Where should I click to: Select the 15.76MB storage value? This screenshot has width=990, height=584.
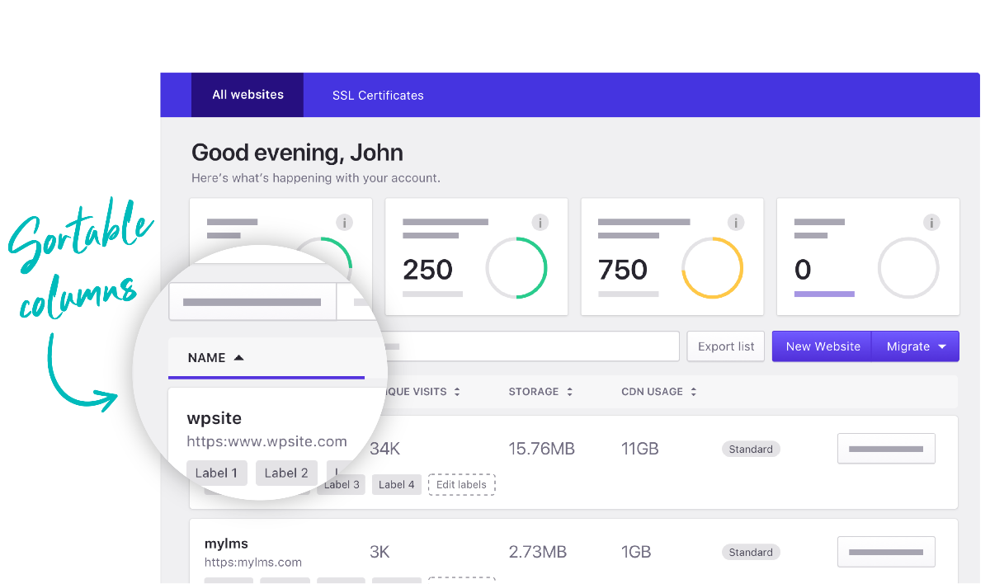541,449
